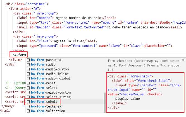Click the snippet icon beside b4-form-submit
Viewport: 186px width, 117px height.
28,102
